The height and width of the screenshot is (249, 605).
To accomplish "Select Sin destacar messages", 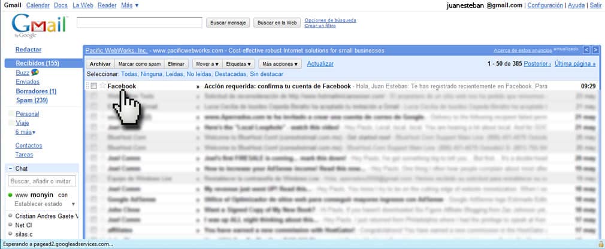I will coord(266,74).
